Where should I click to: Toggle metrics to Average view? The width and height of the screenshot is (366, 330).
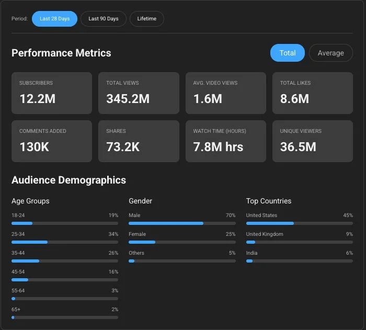(331, 53)
